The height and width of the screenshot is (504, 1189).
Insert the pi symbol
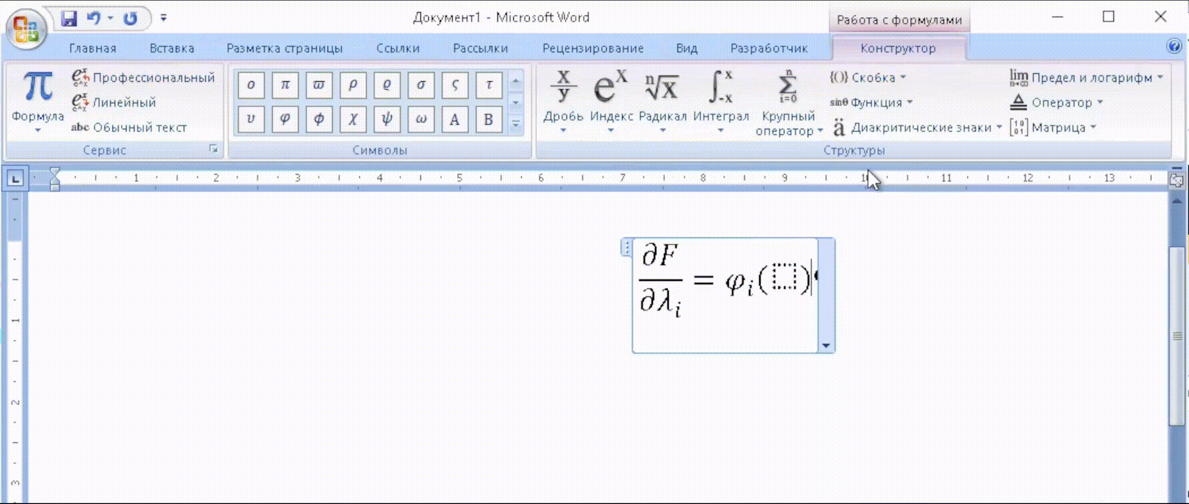[x=285, y=86]
